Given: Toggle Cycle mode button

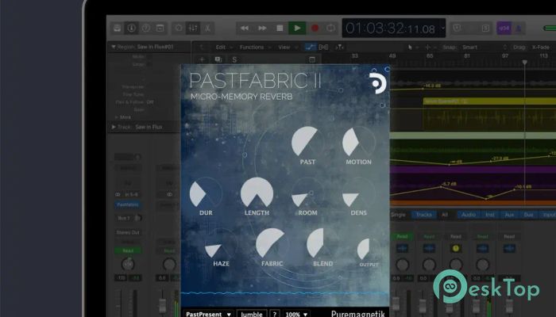Looking at the screenshot, I should [330, 29].
